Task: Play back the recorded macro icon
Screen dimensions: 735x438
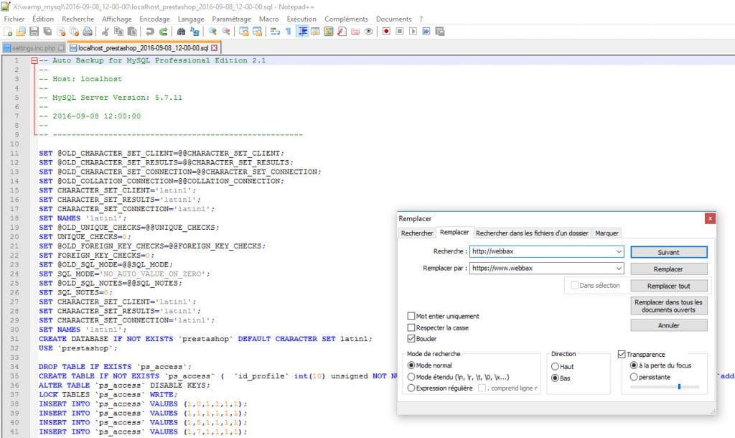Action: pyautogui.click(x=413, y=32)
